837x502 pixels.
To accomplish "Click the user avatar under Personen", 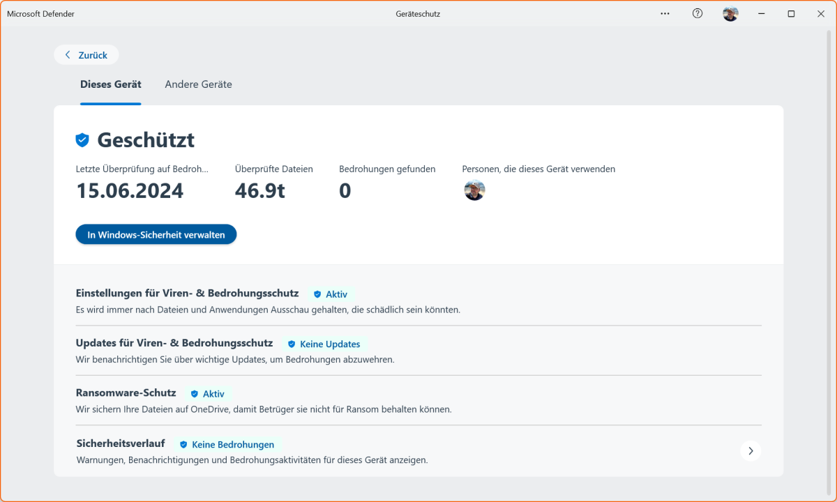I will tap(474, 190).
